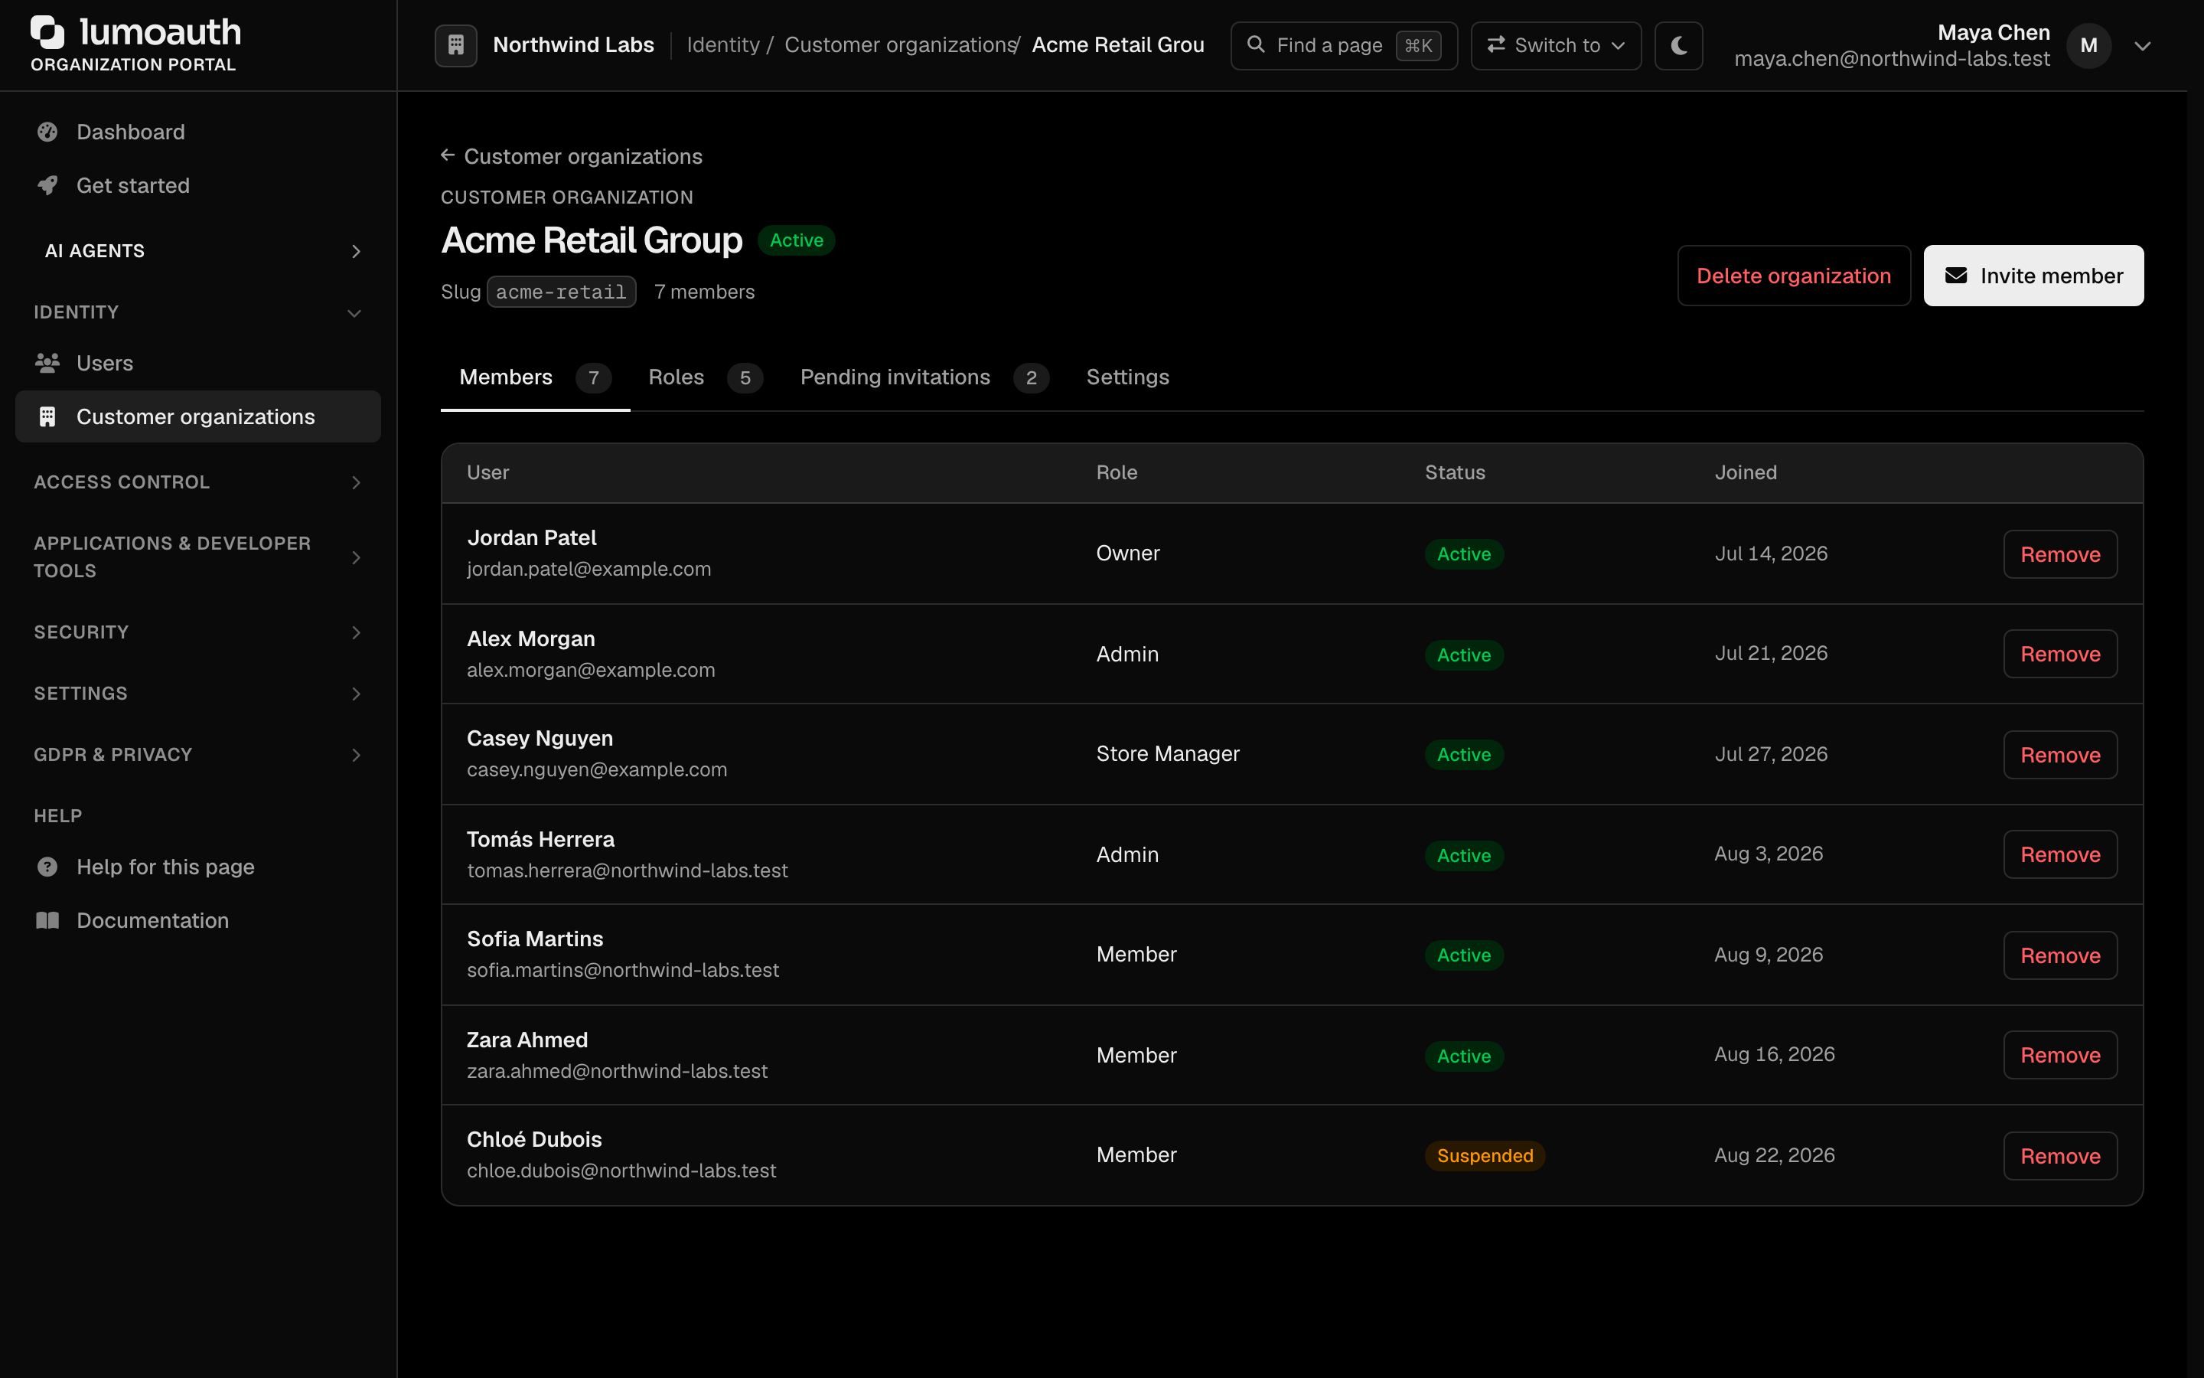Click the Dashboard gauge icon
Screen dimensions: 2204x1378
tap(47, 132)
